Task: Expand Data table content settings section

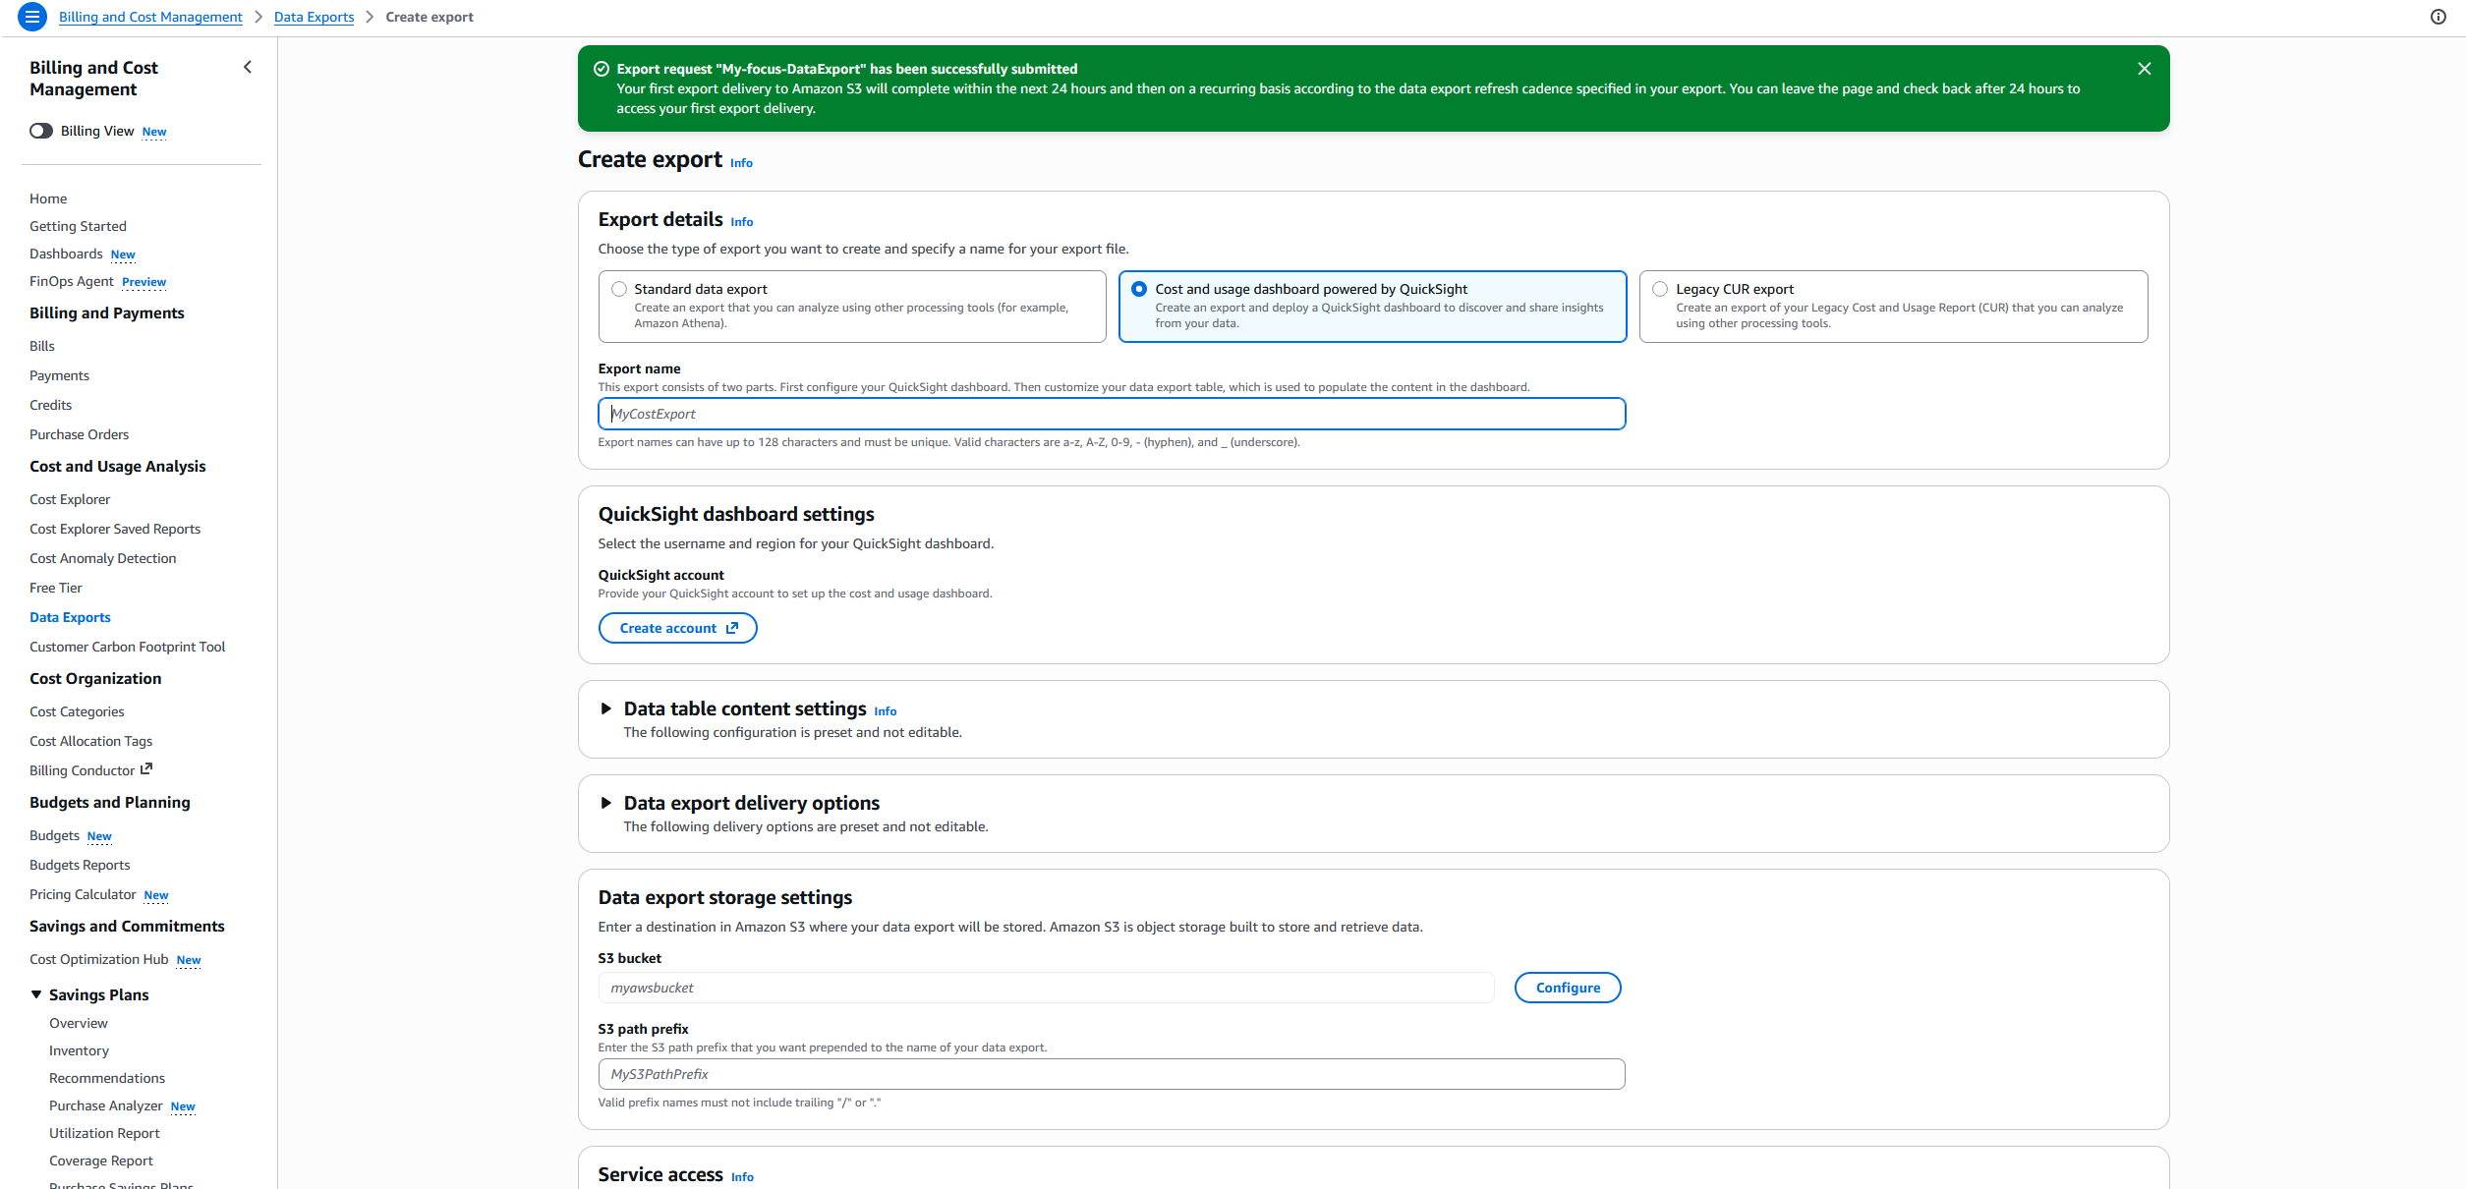Action: [606, 708]
